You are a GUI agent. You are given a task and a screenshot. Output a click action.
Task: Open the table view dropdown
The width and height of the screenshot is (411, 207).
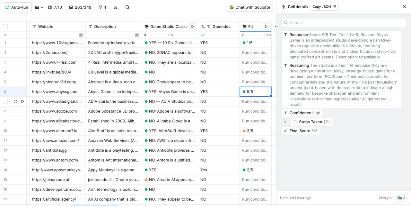[x=39, y=7]
